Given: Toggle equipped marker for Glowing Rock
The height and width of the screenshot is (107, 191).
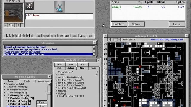Looking at the screenshot, I should (x=4, y=95).
